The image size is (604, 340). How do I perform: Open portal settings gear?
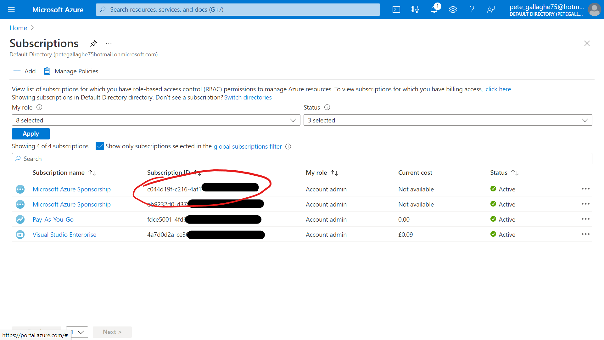(x=453, y=9)
